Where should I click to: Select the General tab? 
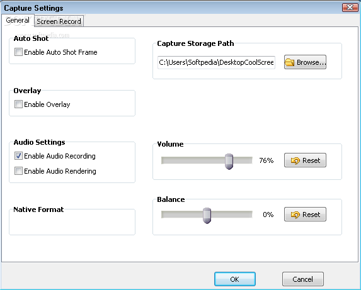[18, 20]
